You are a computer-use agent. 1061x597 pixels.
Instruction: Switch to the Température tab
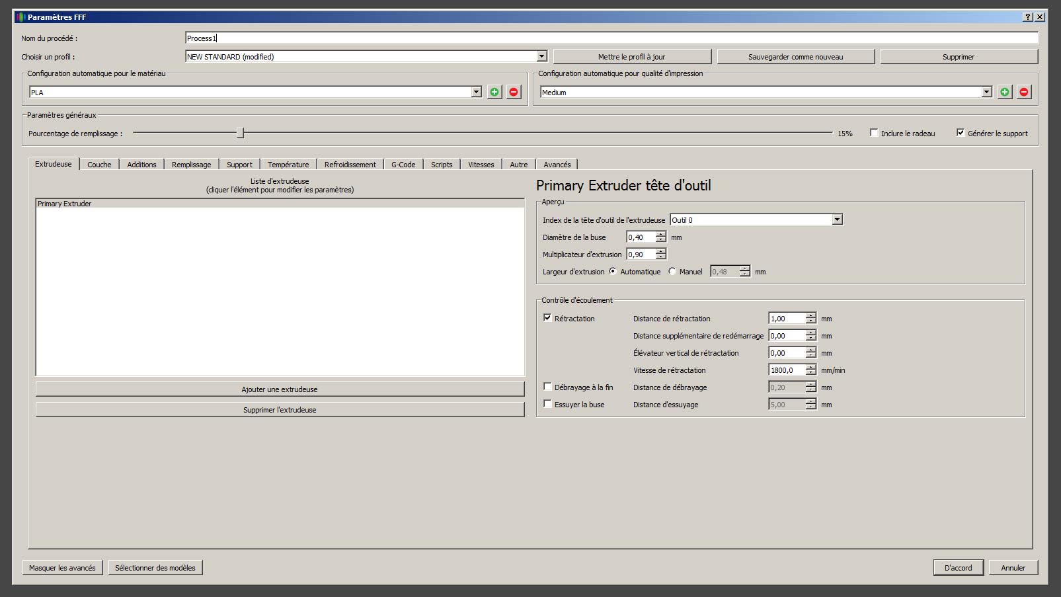pos(288,165)
